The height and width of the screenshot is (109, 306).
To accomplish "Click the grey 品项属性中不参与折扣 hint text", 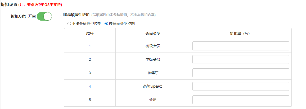I will click(123, 15).
